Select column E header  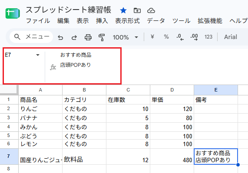216,90
